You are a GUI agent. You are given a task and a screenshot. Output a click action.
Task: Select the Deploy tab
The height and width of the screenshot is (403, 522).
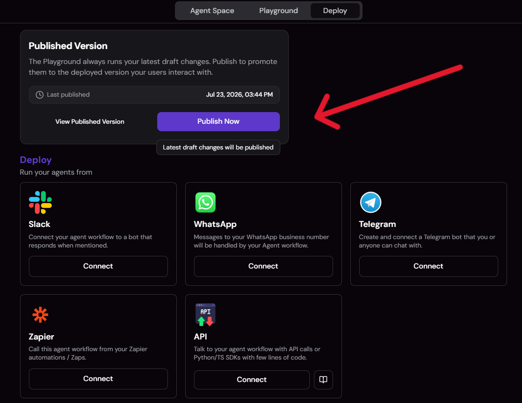pyautogui.click(x=335, y=11)
